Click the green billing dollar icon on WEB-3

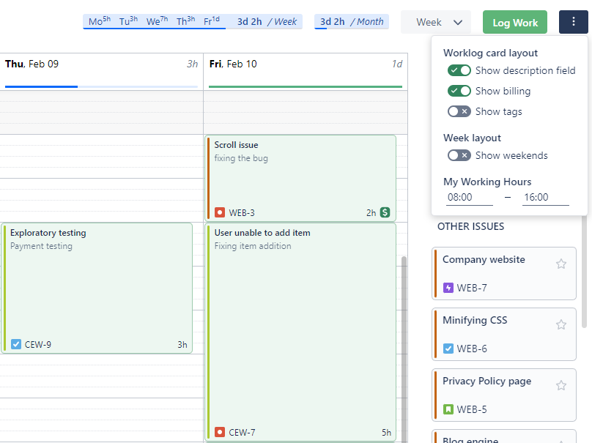385,212
